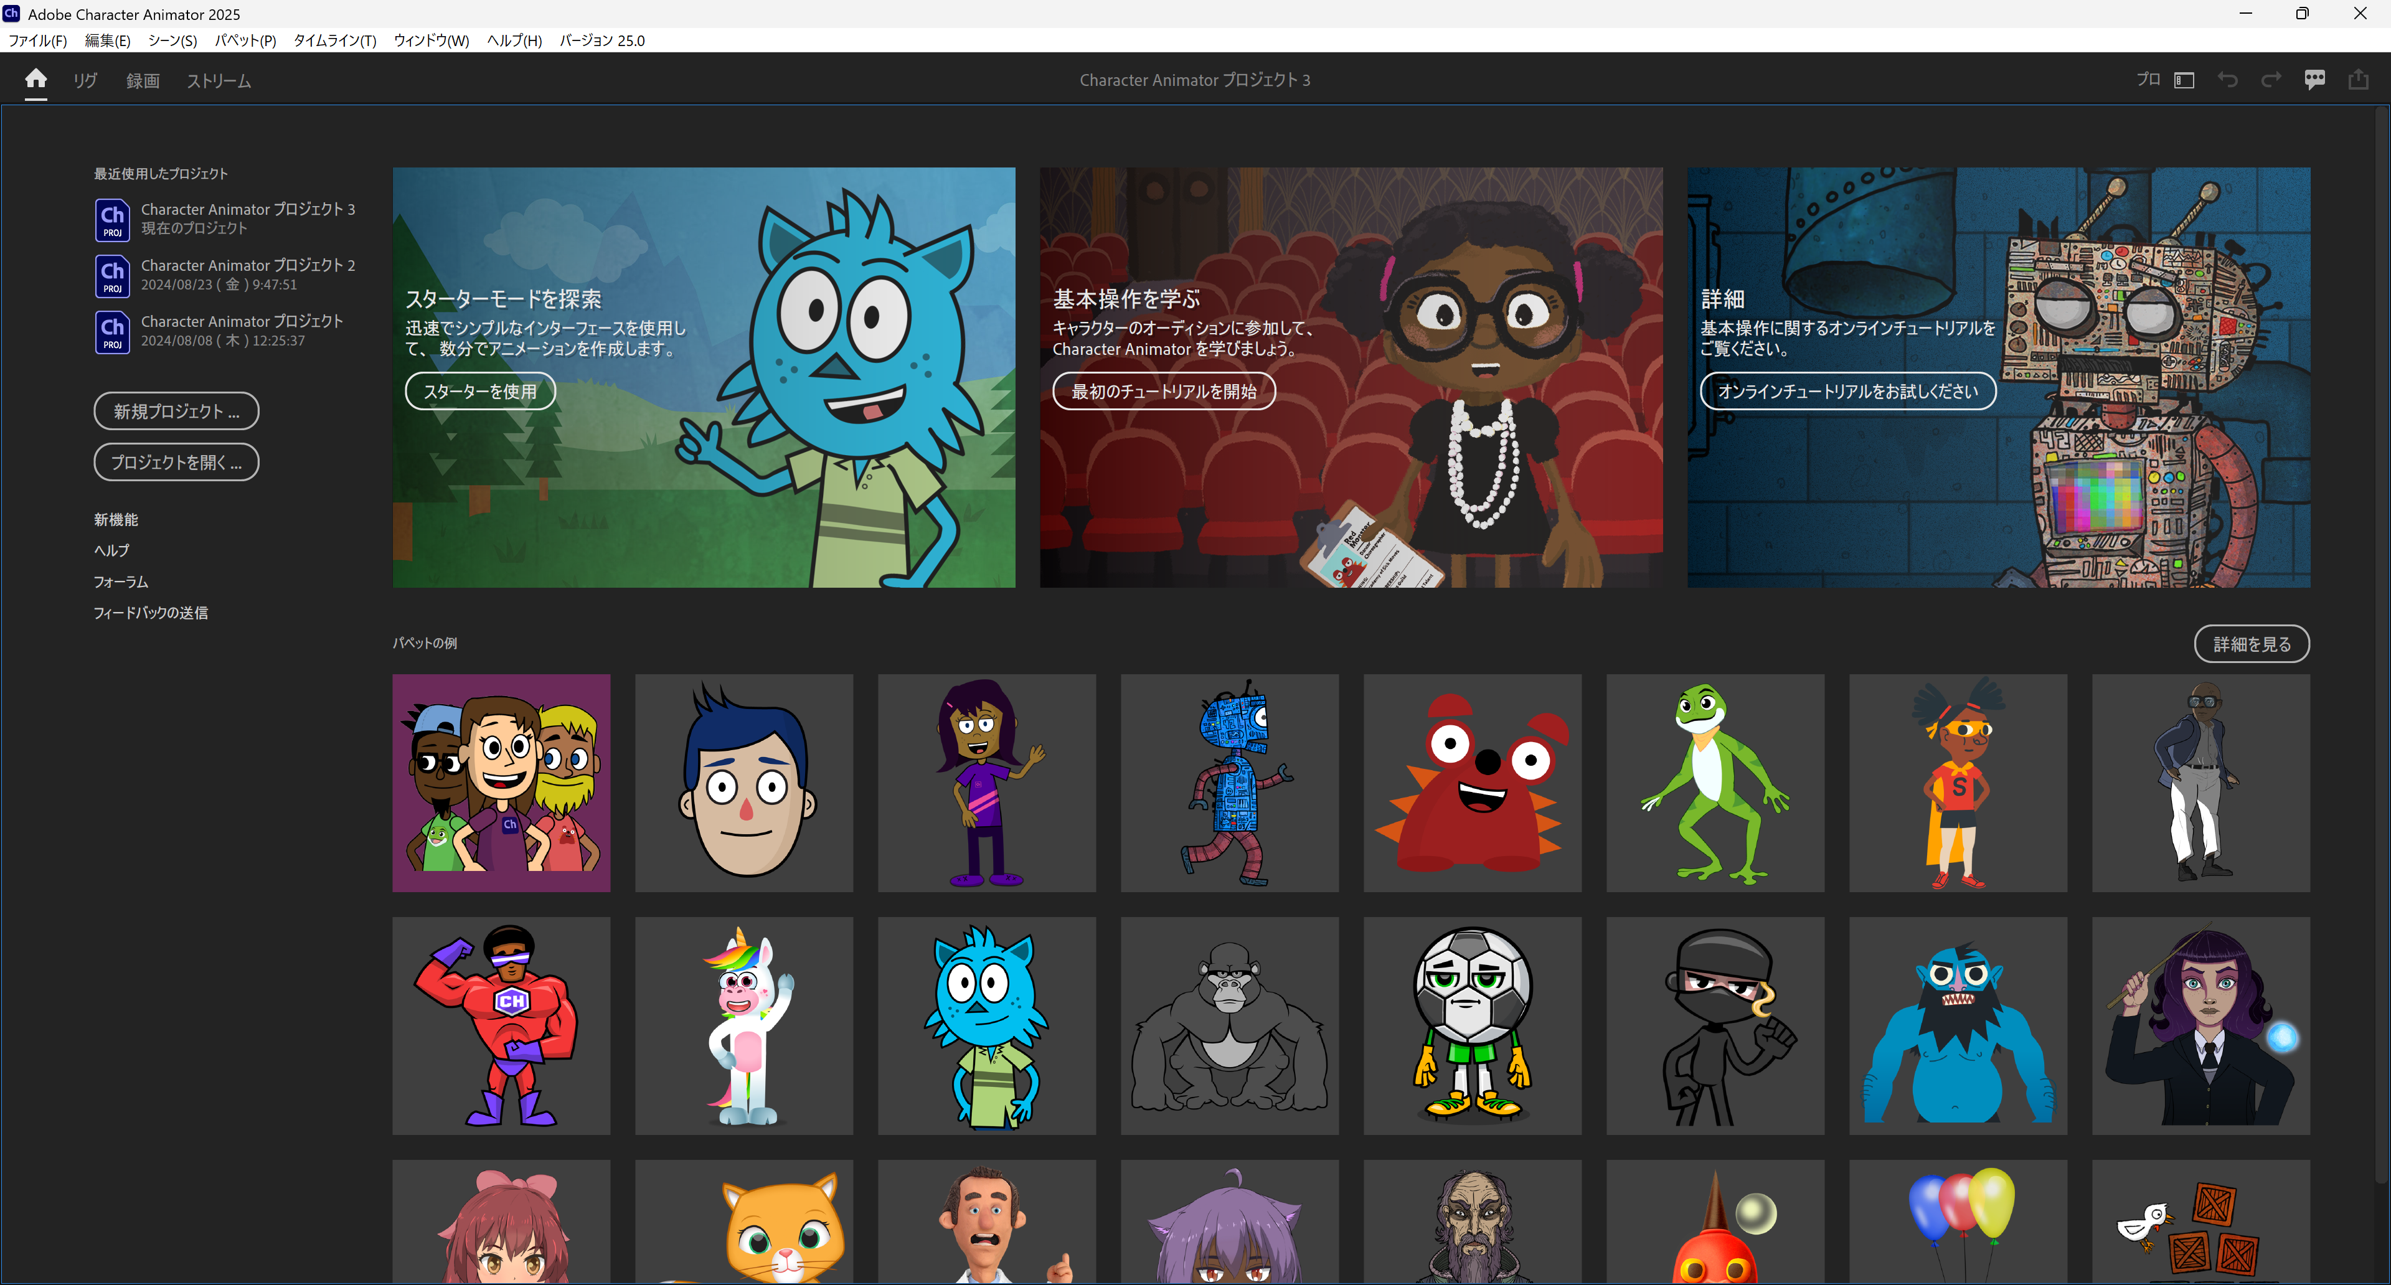
Task: Open the colorful balloons puppet
Action: point(1958,1222)
